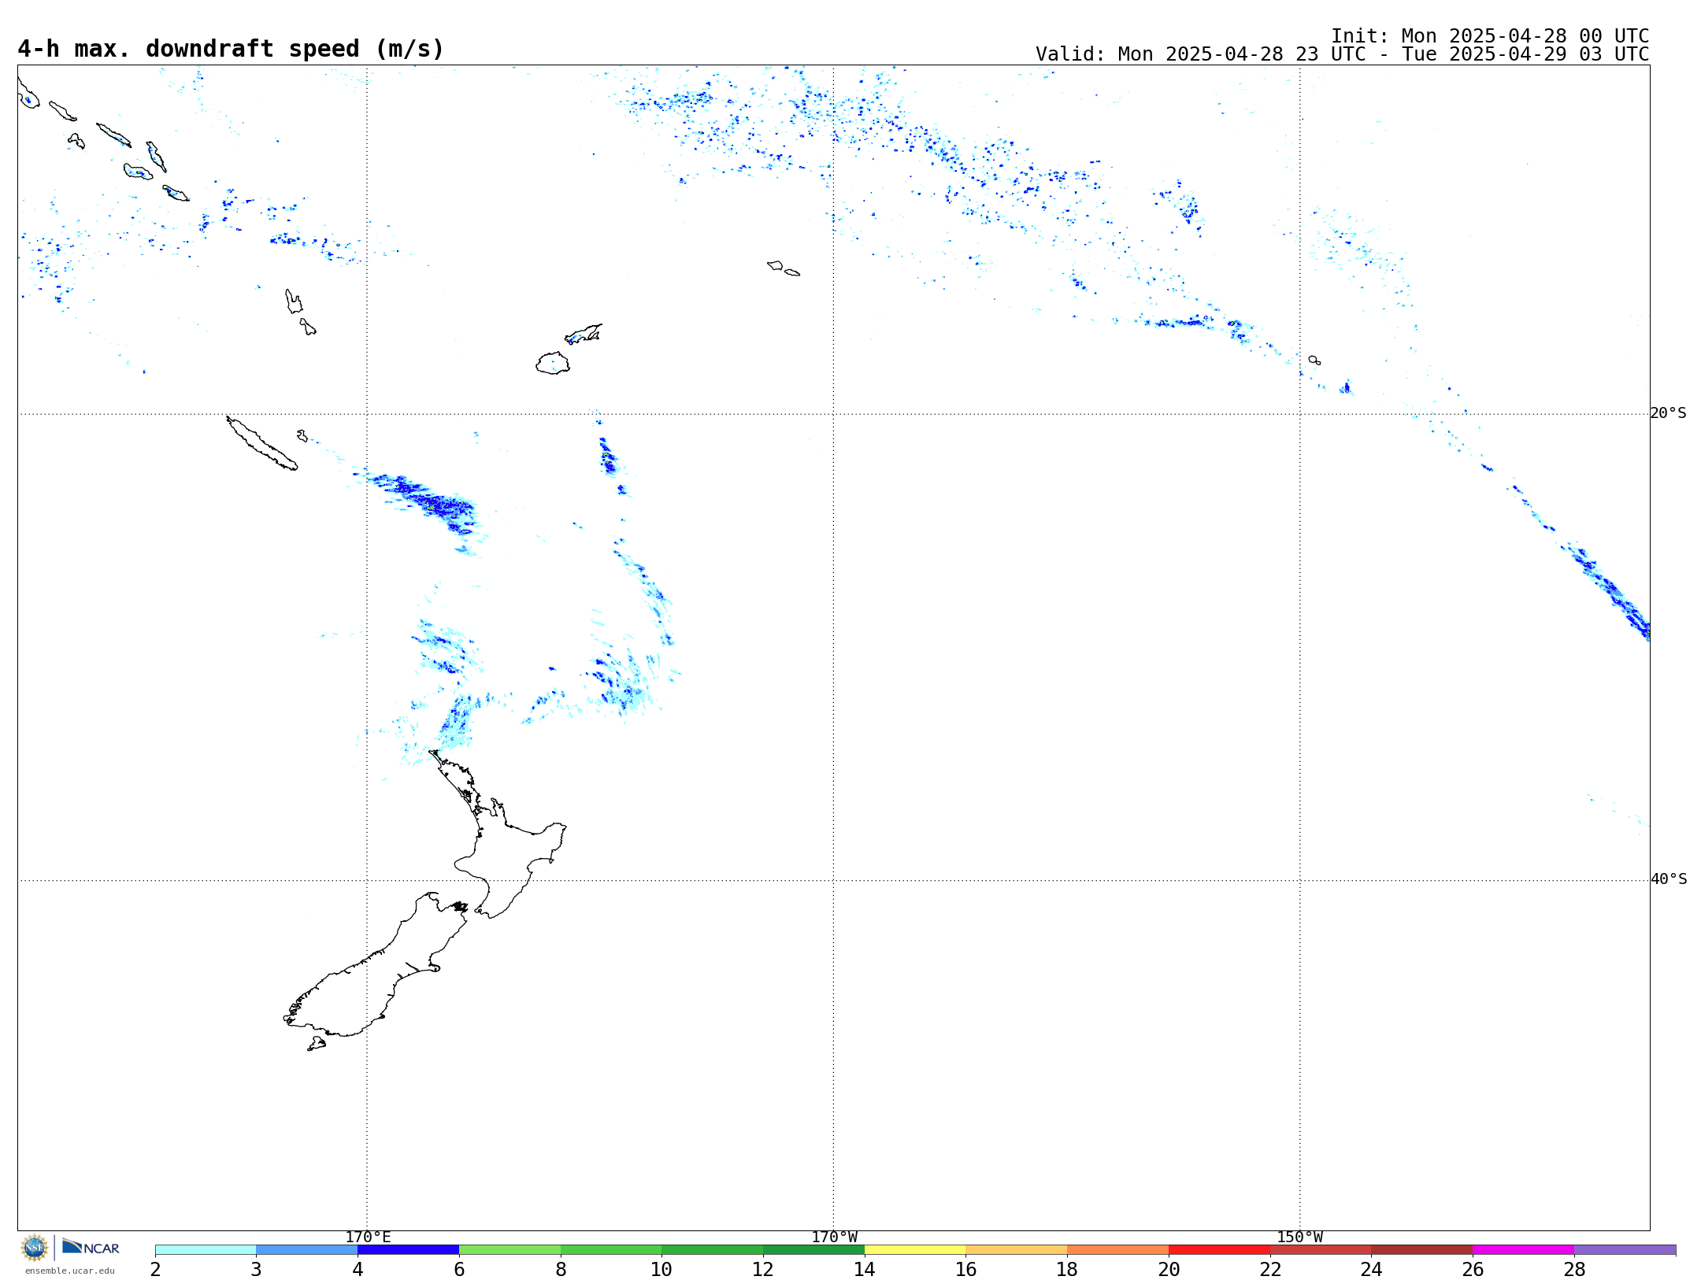Click the 170°E longitude label
The image size is (1701, 1280).
point(368,1237)
